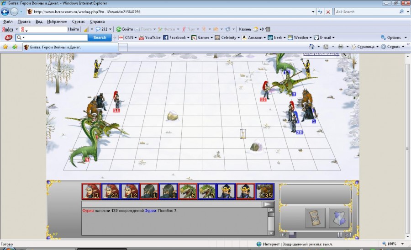Viewport: 411px width, 250px height.
Task: Open the zoom level 100% dropdown
Action: click(402, 244)
